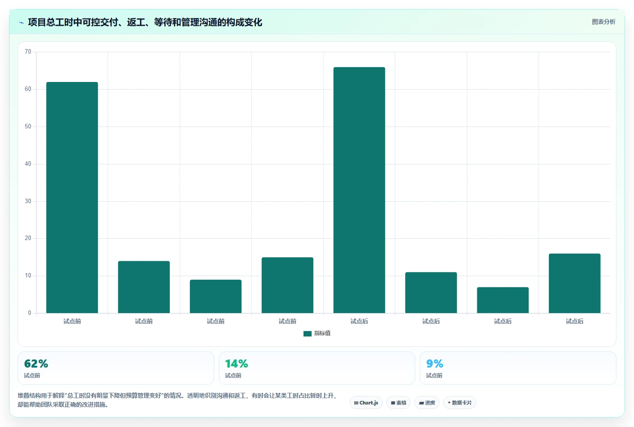Click the shortest 试点后 bar at 7

click(x=503, y=300)
